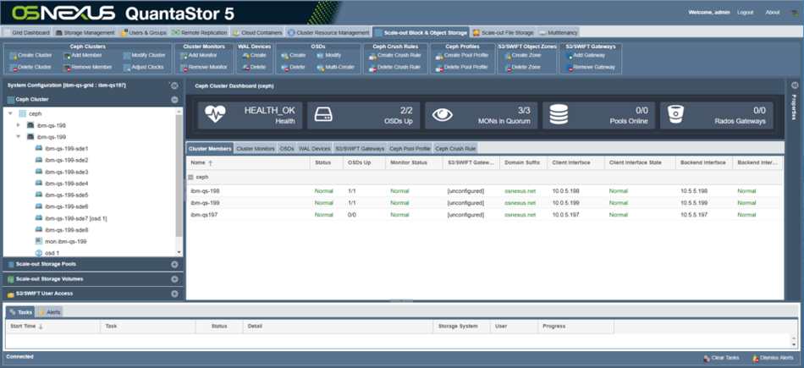Select the ibm-qs197 row in table
The height and width of the screenshot is (368, 804).
point(485,215)
